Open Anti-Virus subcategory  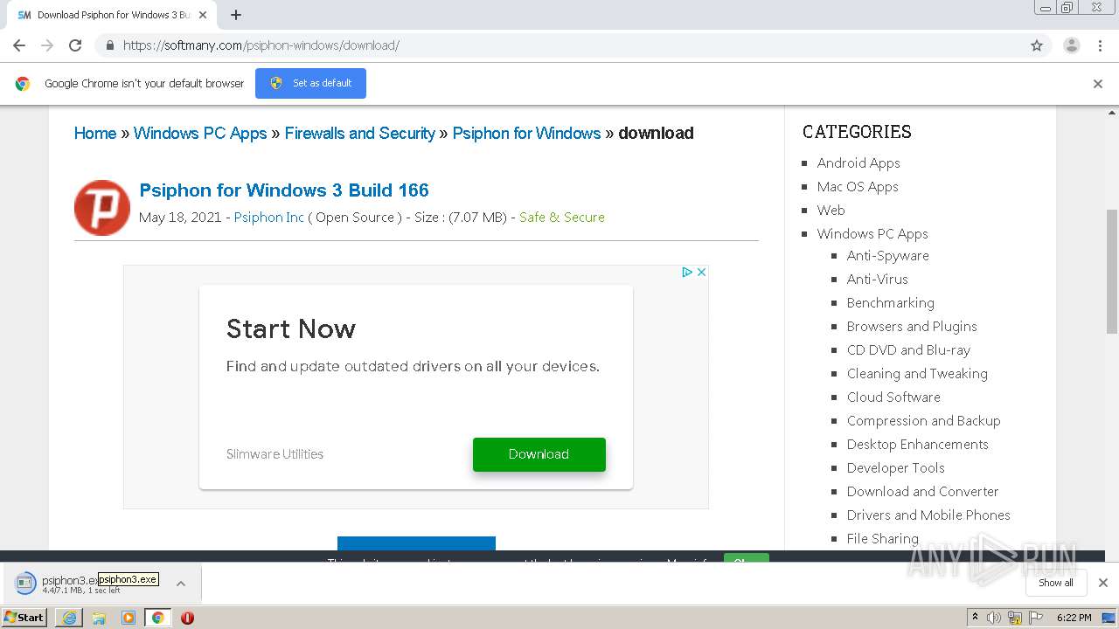tap(878, 279)
